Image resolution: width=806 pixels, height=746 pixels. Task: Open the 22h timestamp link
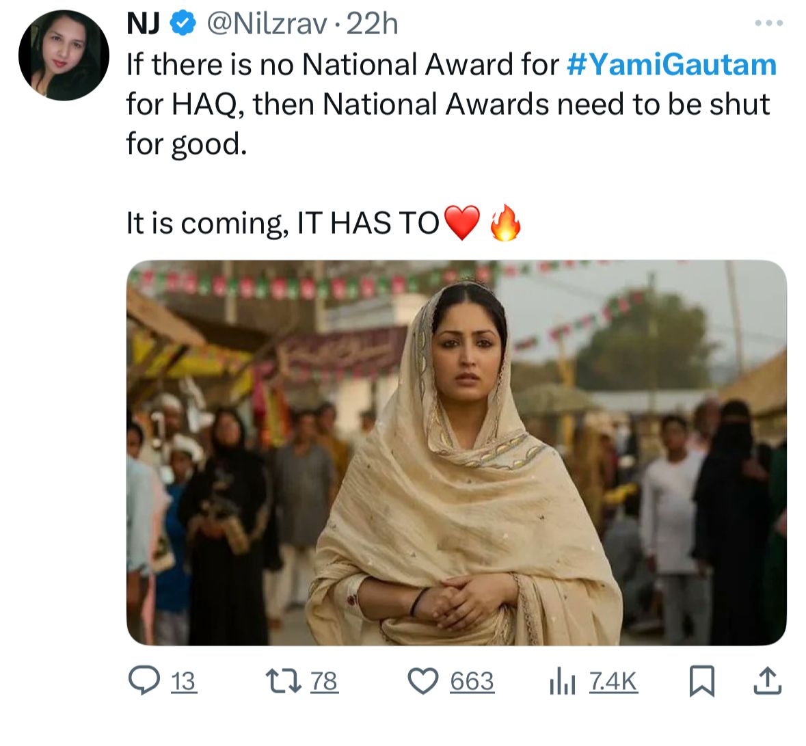click(x=373, y=25)
